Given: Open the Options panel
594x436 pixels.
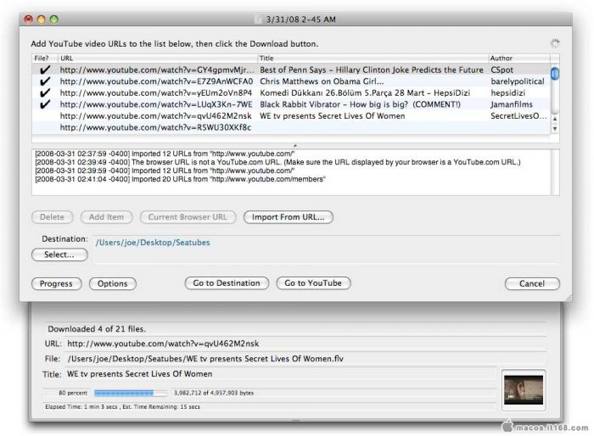Looking at the screenshot, I should [113, 283].
